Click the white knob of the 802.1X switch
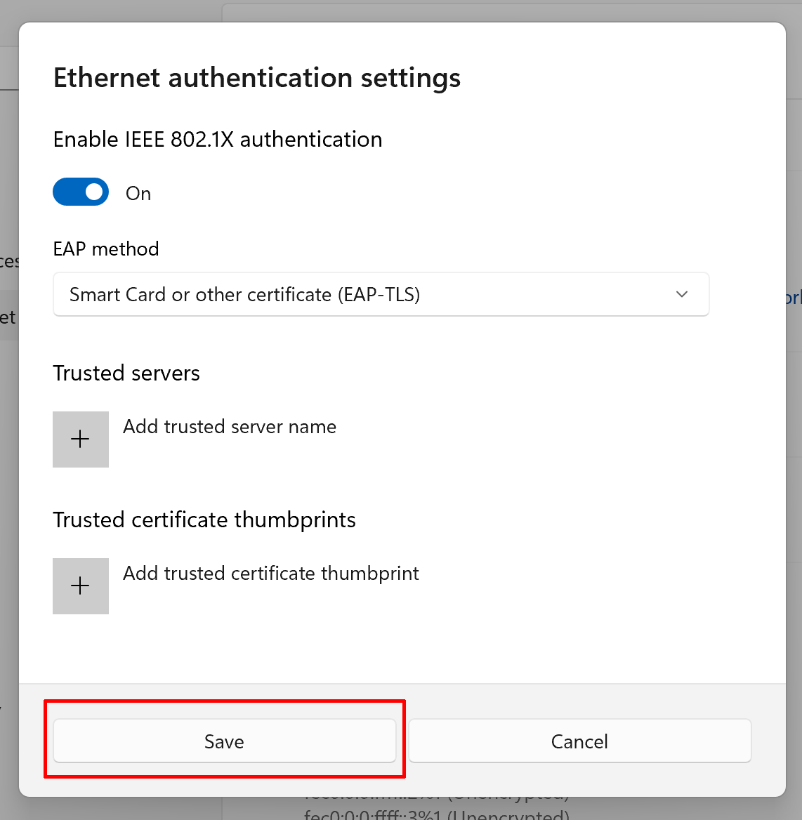This screenshot has height=820, width=802. coord(93,192)
